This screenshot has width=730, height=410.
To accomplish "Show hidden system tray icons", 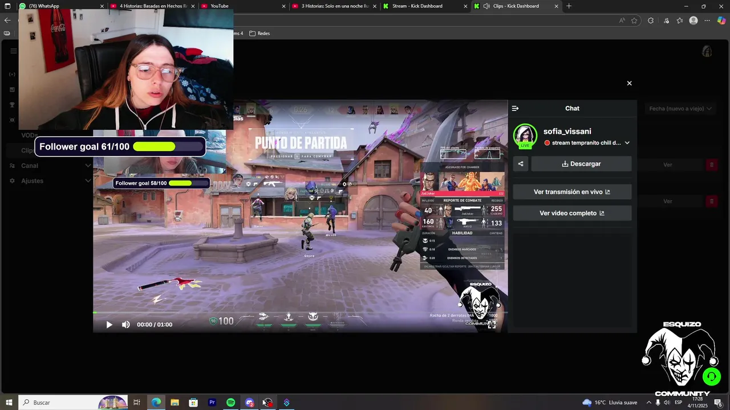I will (x=648, y=403).
